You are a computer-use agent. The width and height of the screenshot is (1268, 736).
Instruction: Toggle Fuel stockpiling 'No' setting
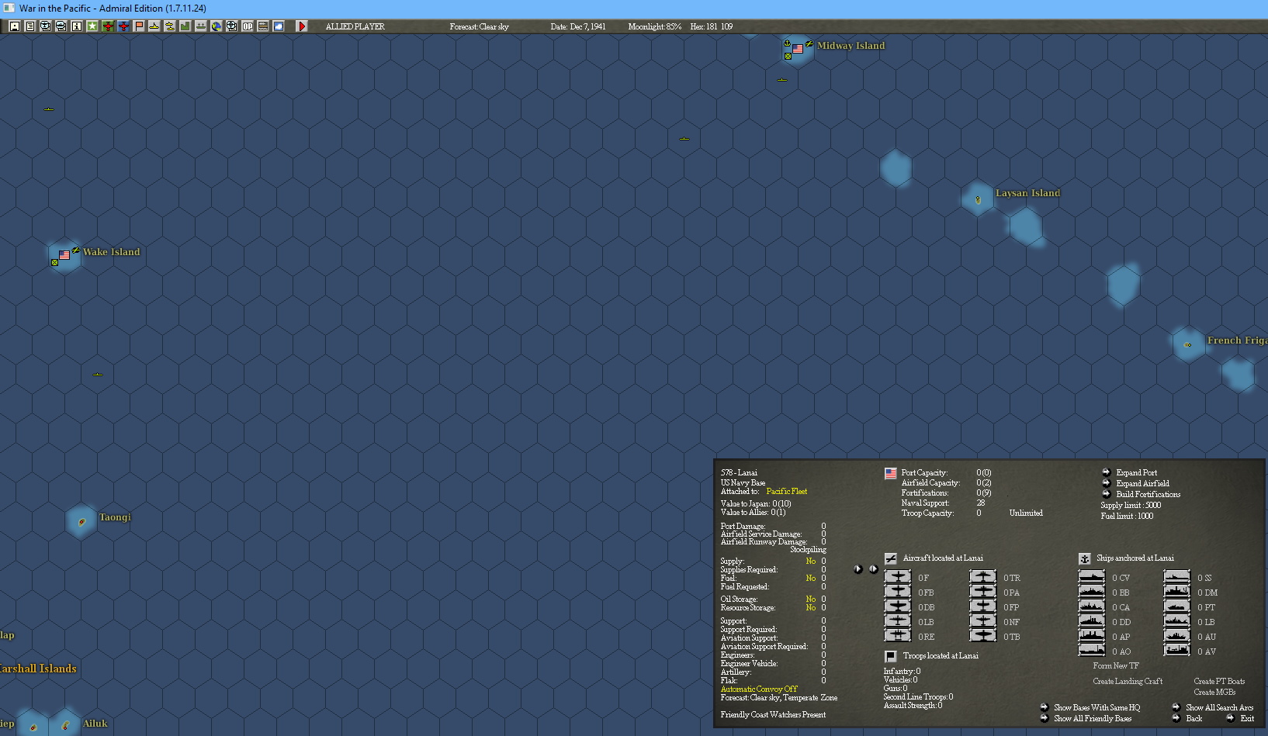click(x=811, y=578)
